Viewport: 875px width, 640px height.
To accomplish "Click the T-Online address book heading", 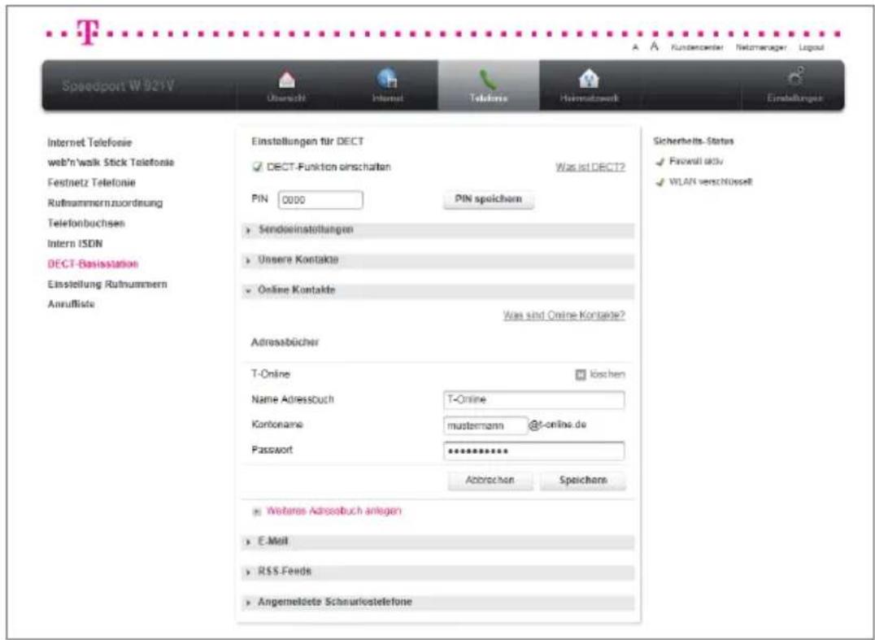I will (271, 374).
